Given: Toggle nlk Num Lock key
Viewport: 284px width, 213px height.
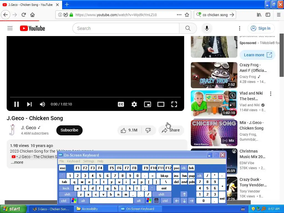Looking at the screenshot, I should [x=199, y=176].
